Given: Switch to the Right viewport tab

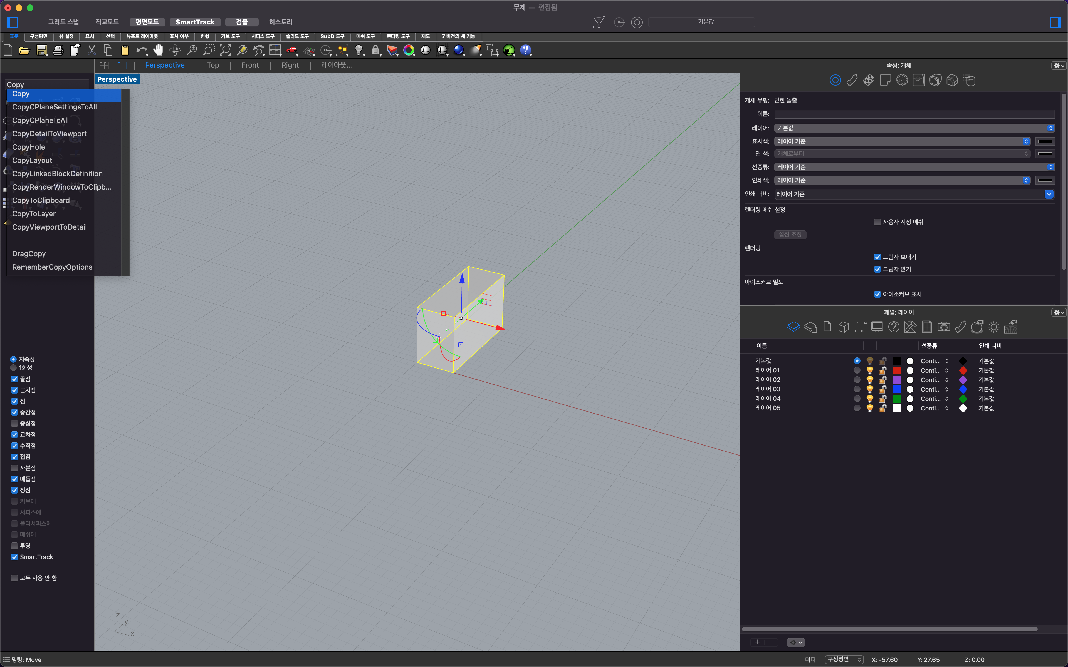Looking at the screenshot, I should coord(290,65).
